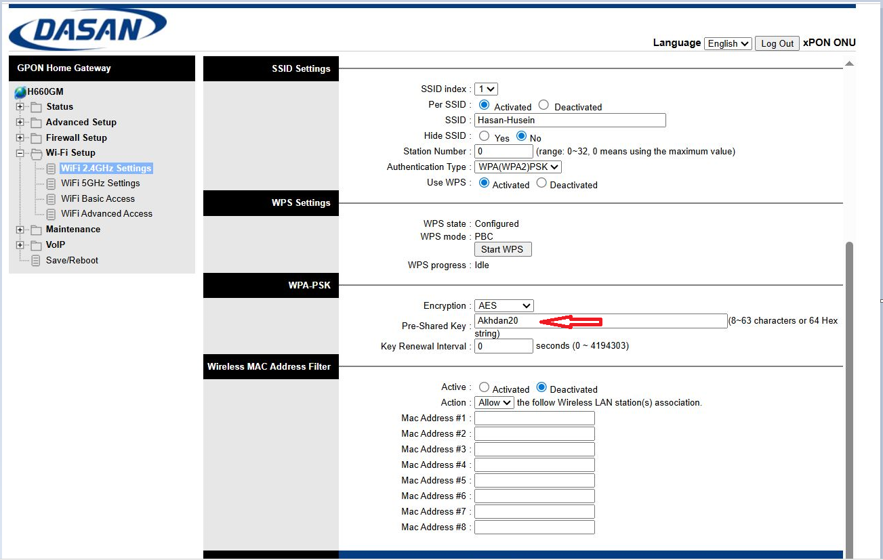This screenshot has width=883, height=560.
Task: Click the Maintenance folder icon
Action: 36,229
